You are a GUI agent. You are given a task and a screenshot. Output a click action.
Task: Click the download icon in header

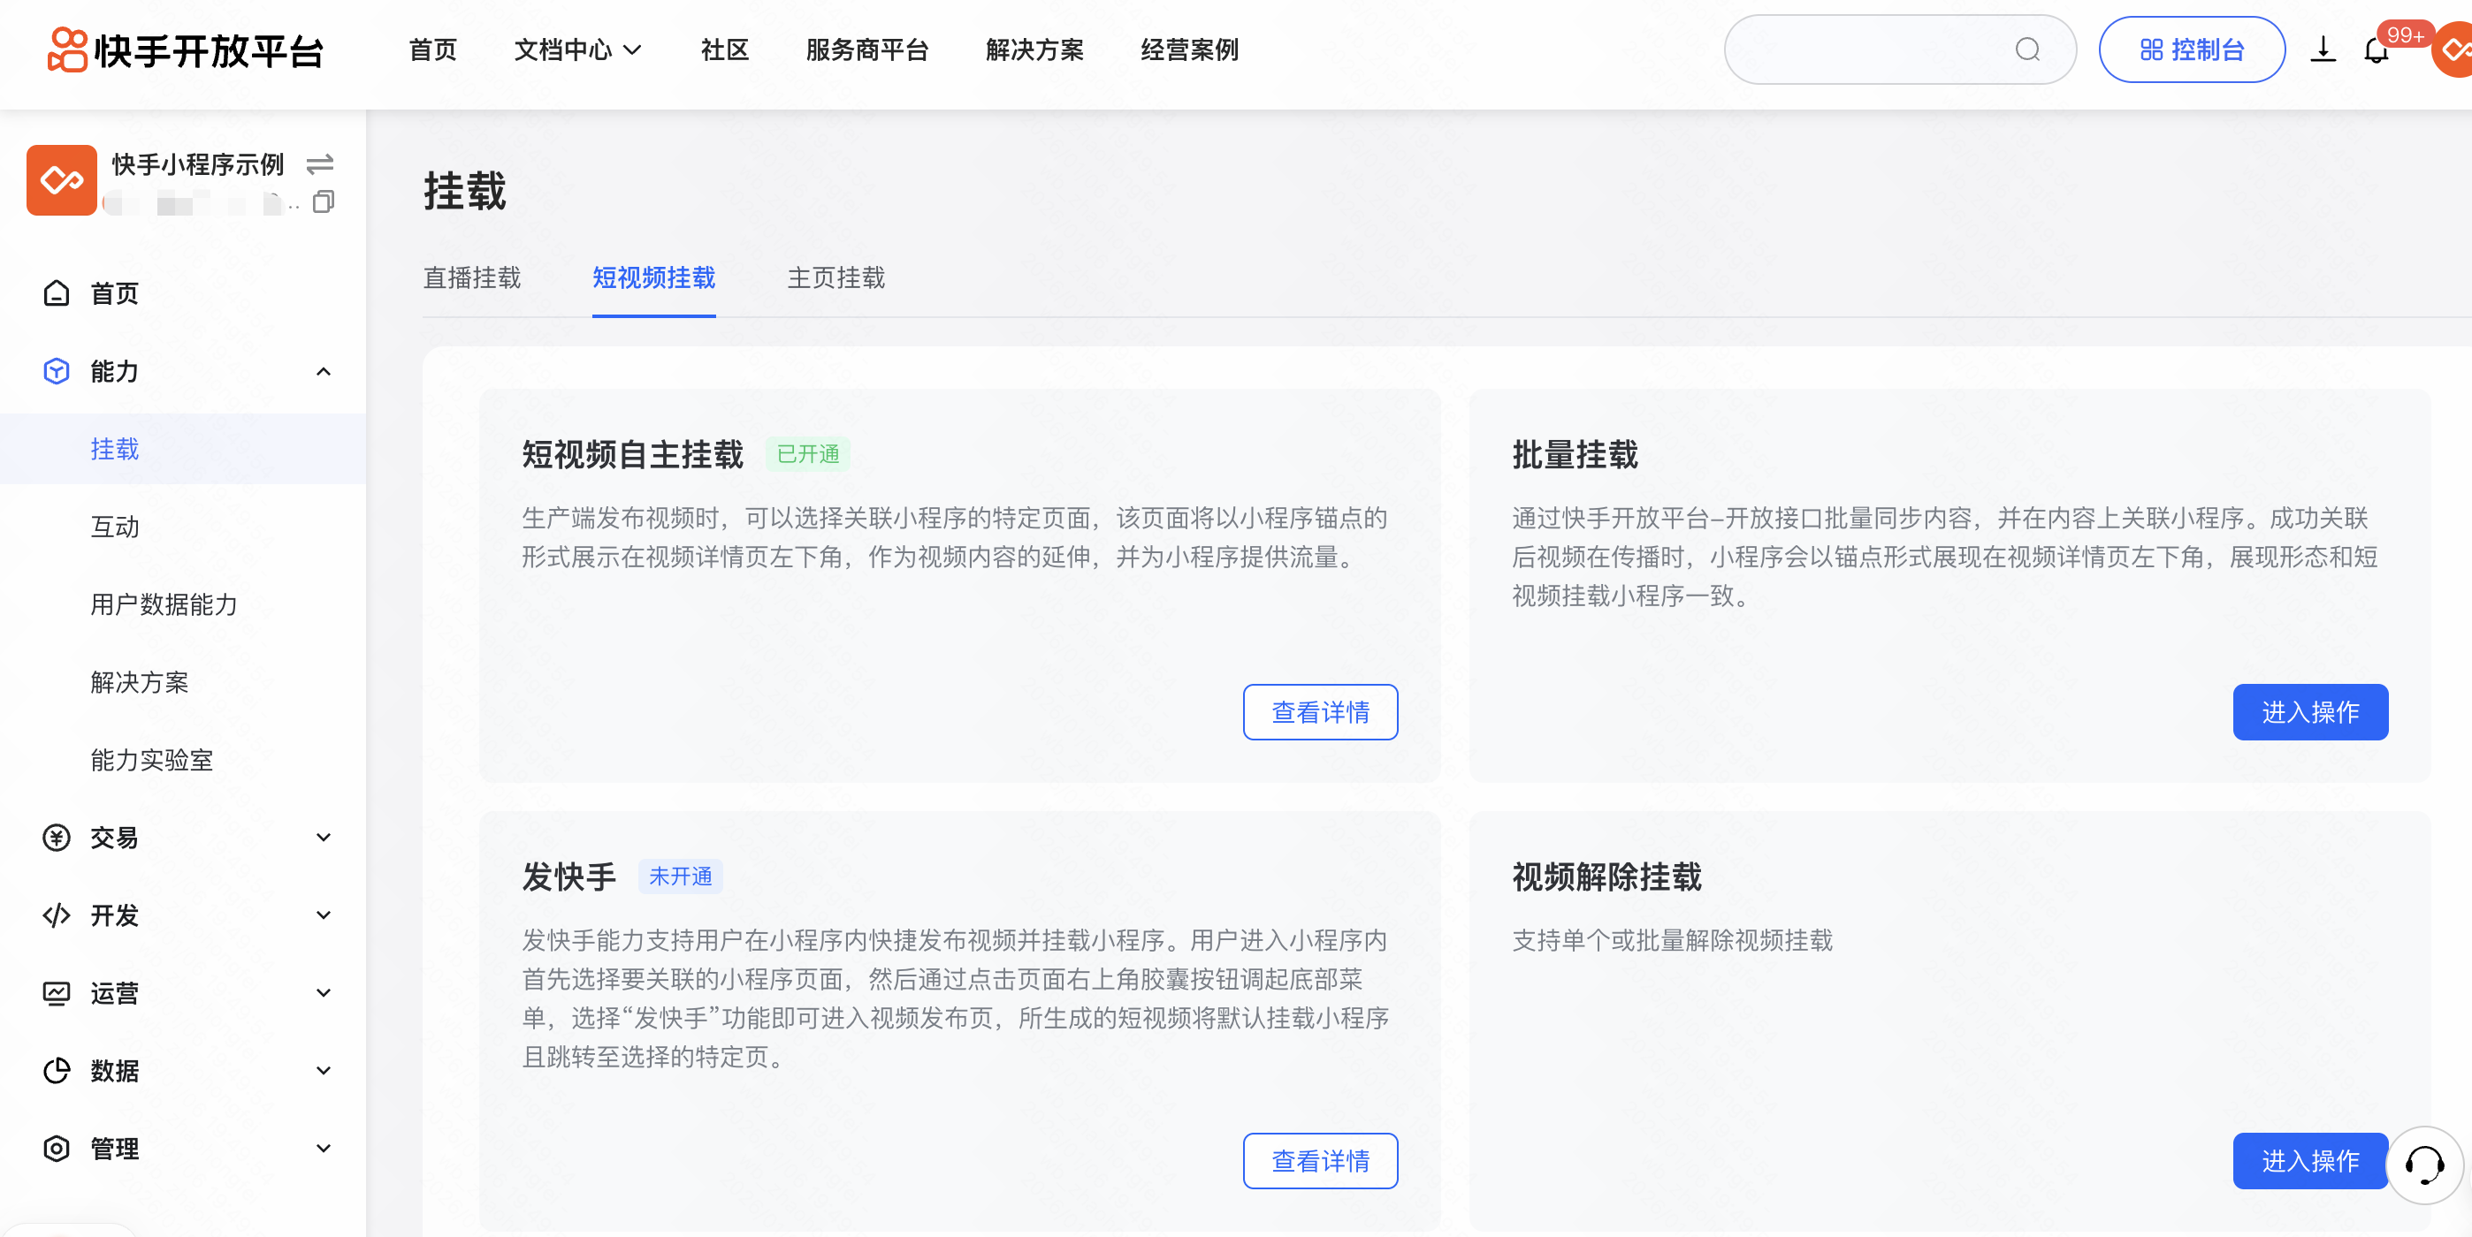[x=2323, y=49]
